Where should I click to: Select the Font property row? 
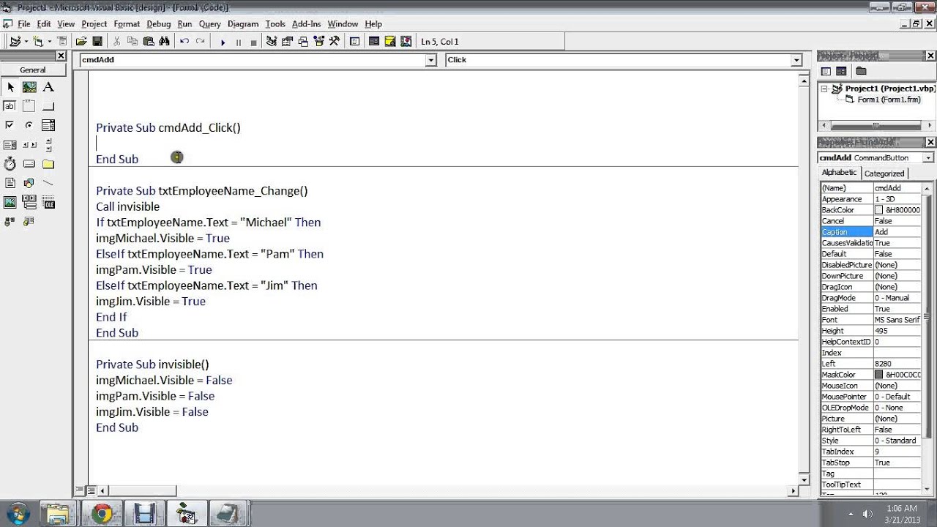(870, 320)
